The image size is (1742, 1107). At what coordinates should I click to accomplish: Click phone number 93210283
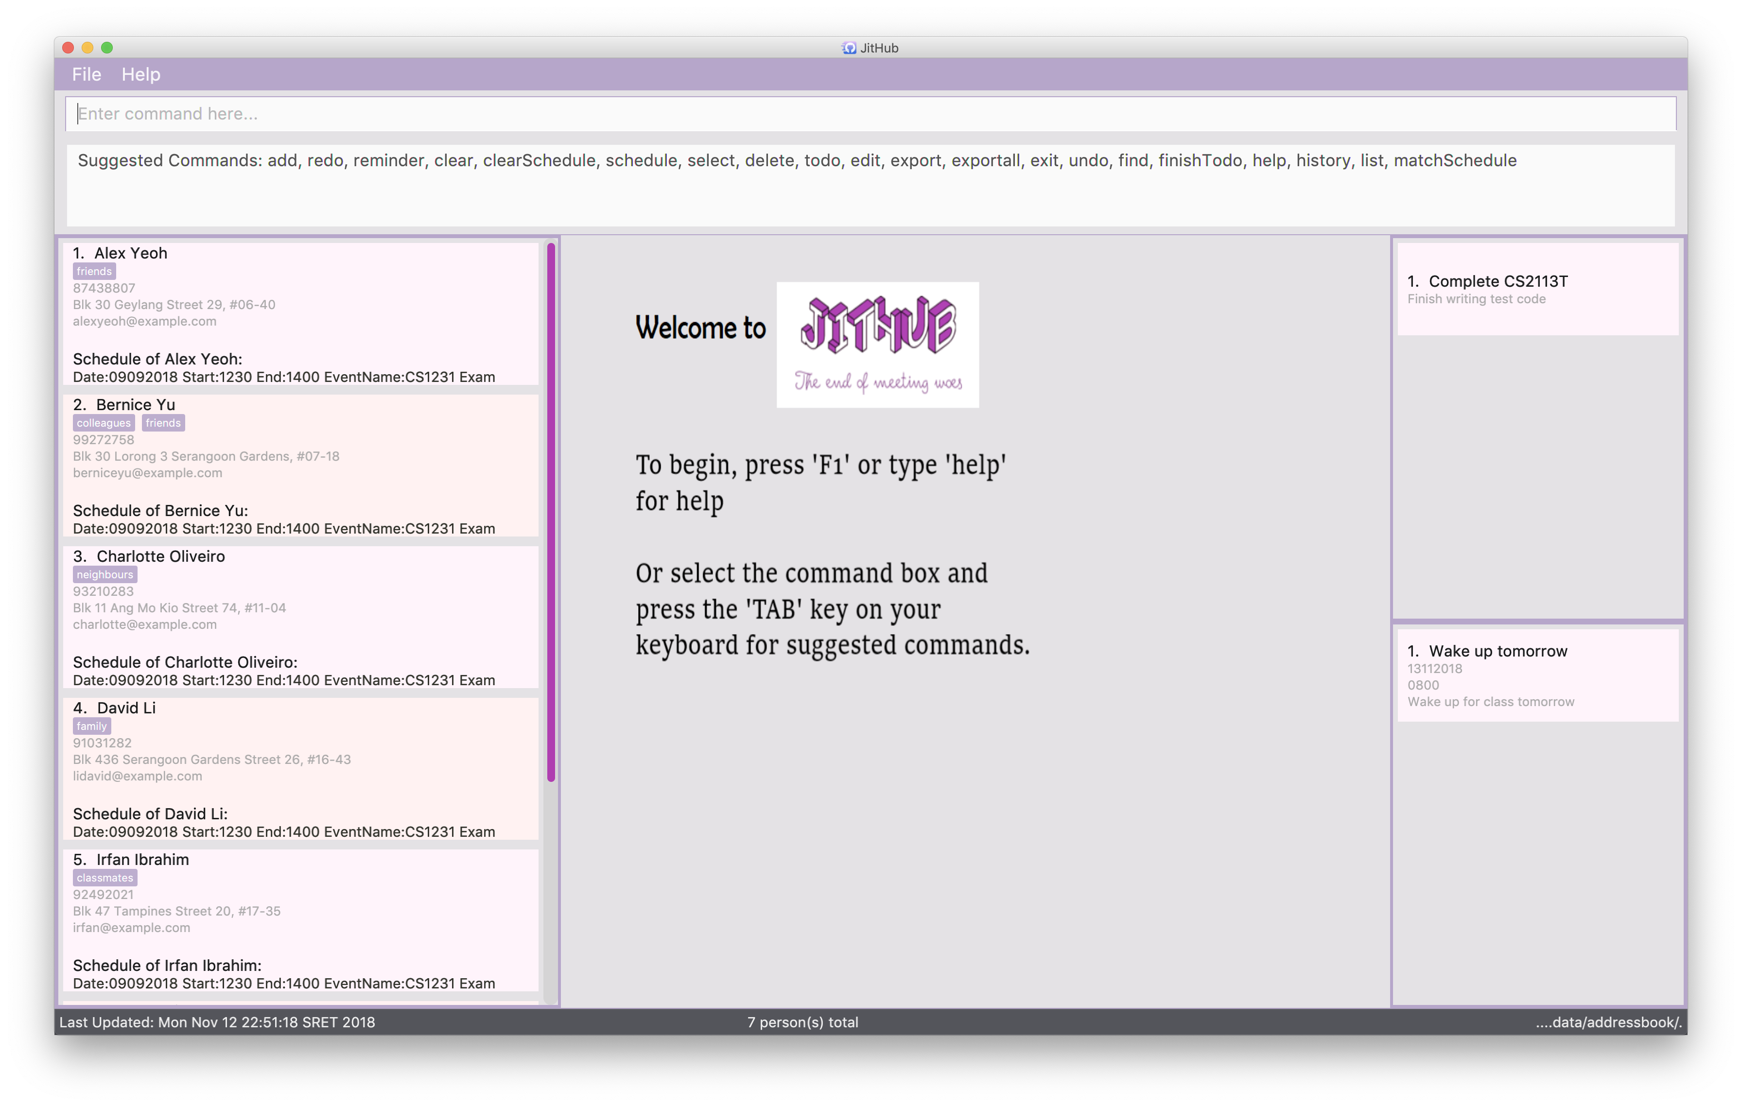coord(103,591)
